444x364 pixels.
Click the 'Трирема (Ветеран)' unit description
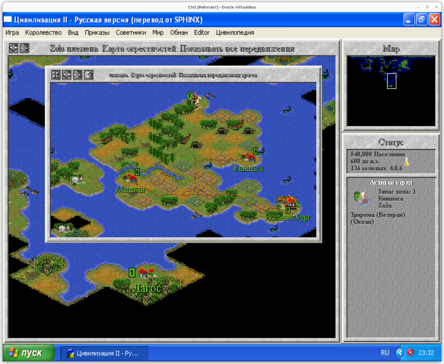378,215
